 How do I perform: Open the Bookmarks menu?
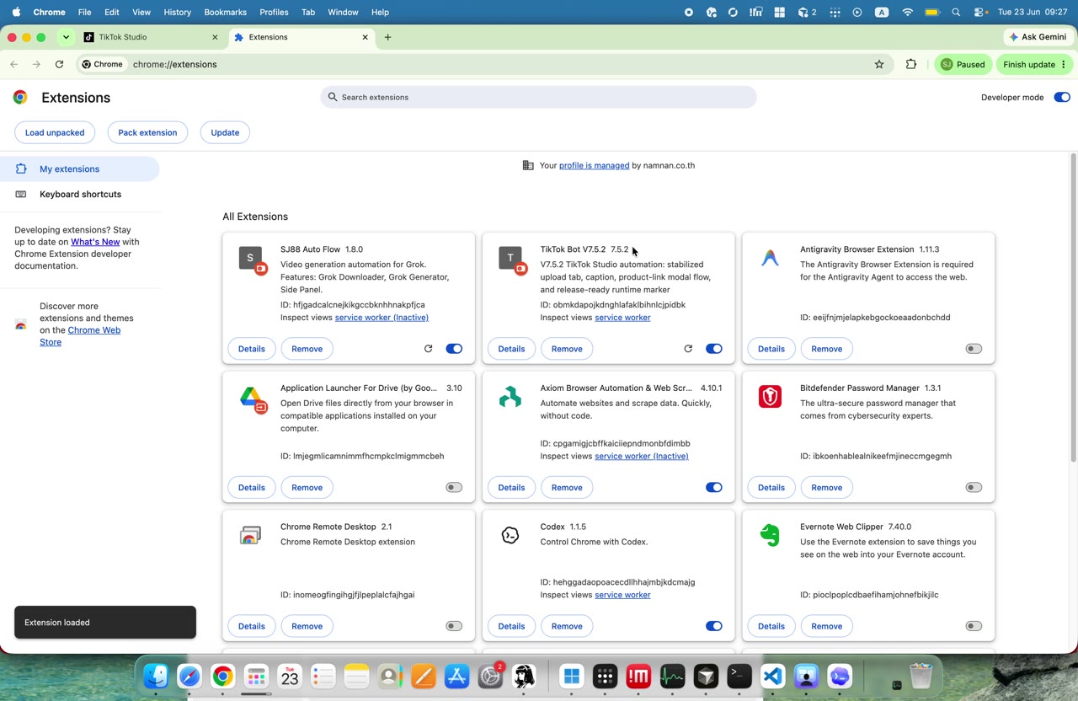pyautogui.click(x=225, y=13)
